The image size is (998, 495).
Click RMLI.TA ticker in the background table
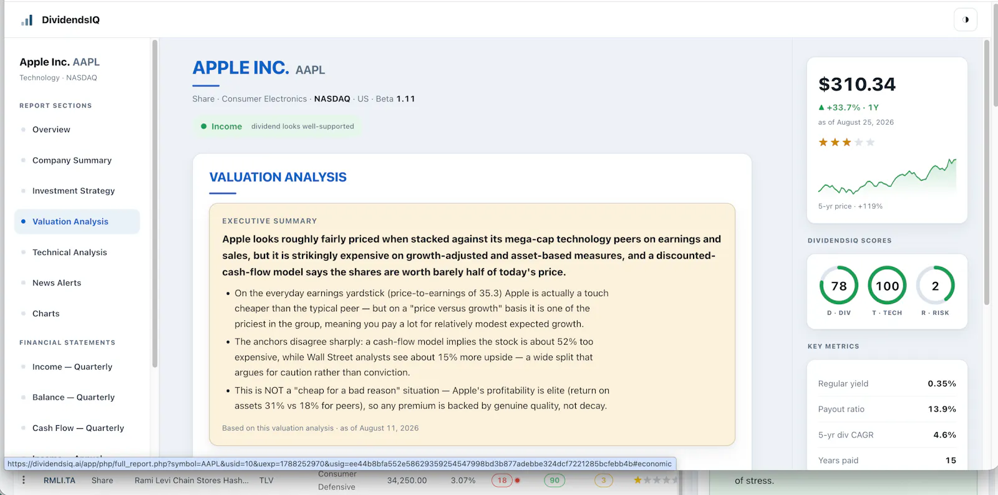(x=59, y=481)
